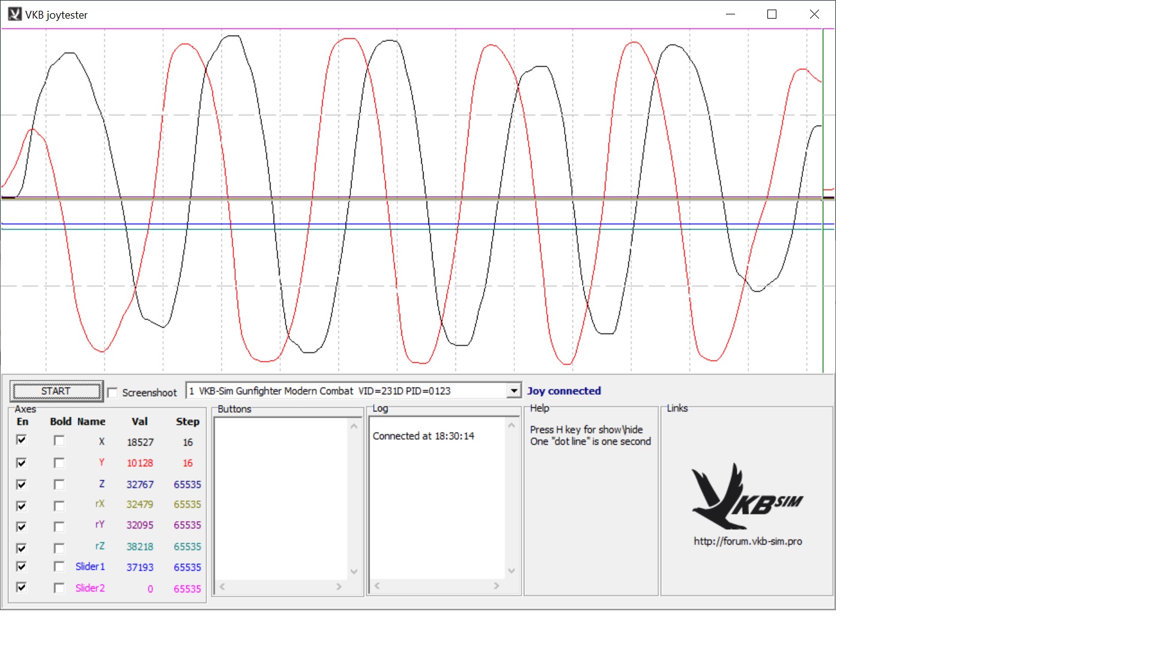This screenshot has width=1152, height=648.
Task: Check the Bold box for X axis
Action: click(x=59, y=440)
